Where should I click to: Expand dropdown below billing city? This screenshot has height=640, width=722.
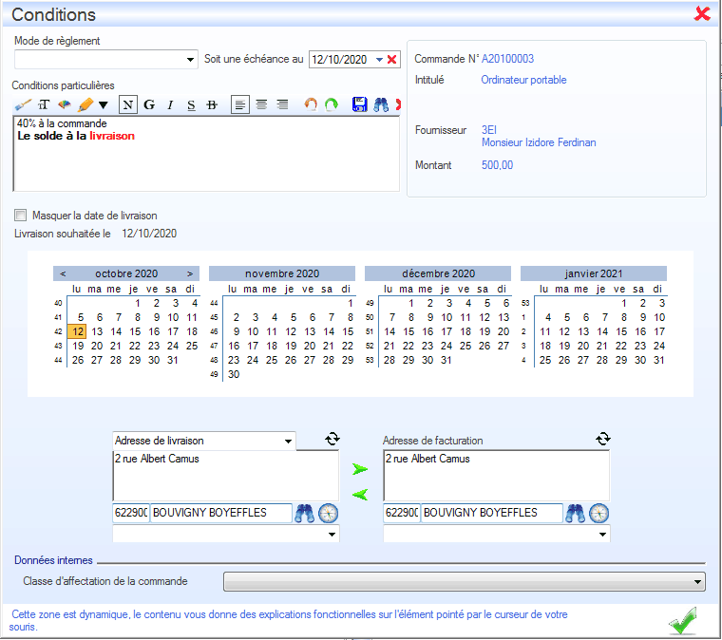602,535
